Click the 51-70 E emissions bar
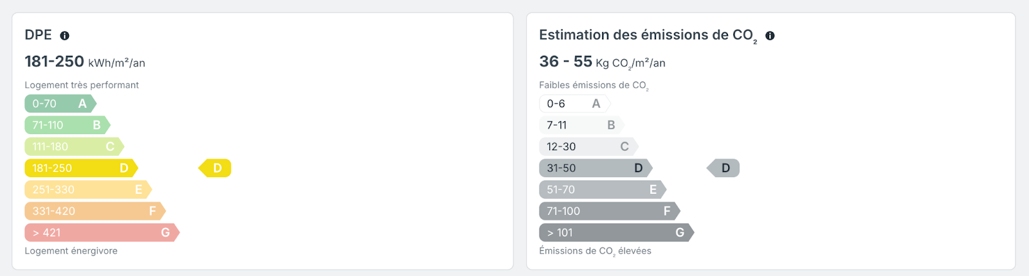Screen dimensions: 1029x276 point(603,189)
